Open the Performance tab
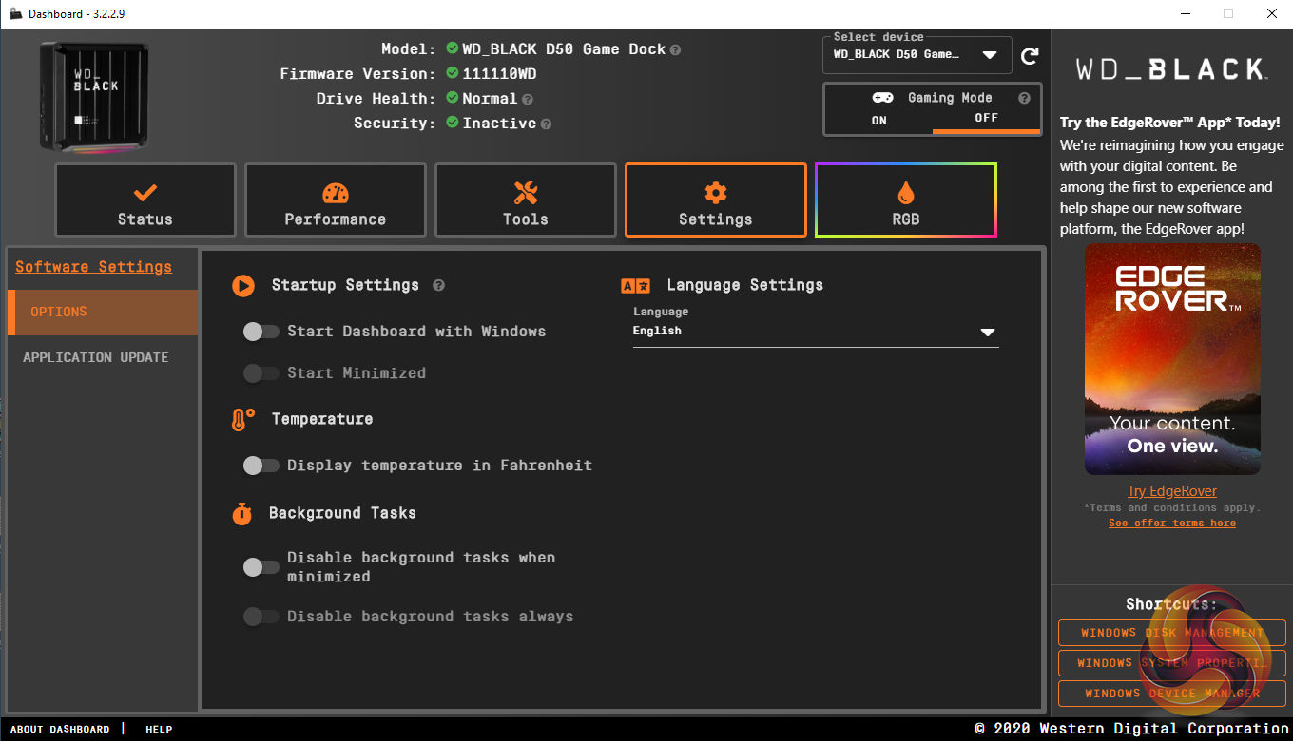 (x=336, y=200)
